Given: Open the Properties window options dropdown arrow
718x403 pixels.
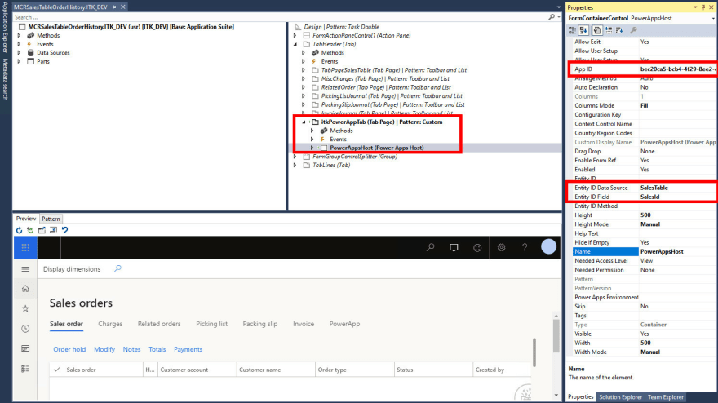Looking at the screenshot, I should click(x=695, y=7).
